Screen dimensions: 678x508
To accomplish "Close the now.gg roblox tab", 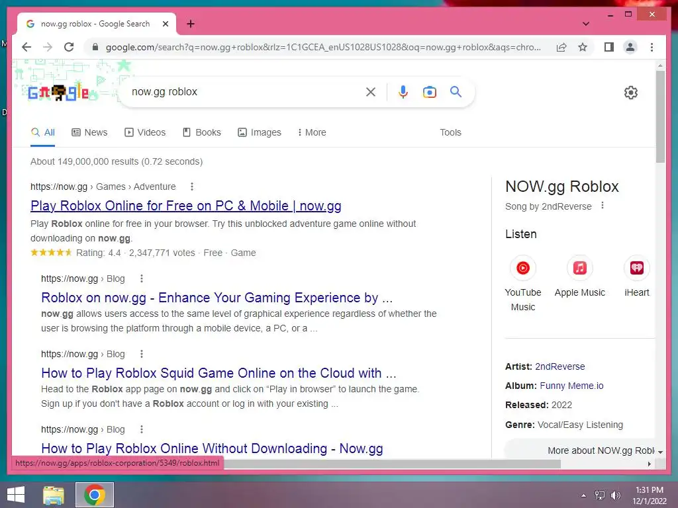I will click(165, 24).
